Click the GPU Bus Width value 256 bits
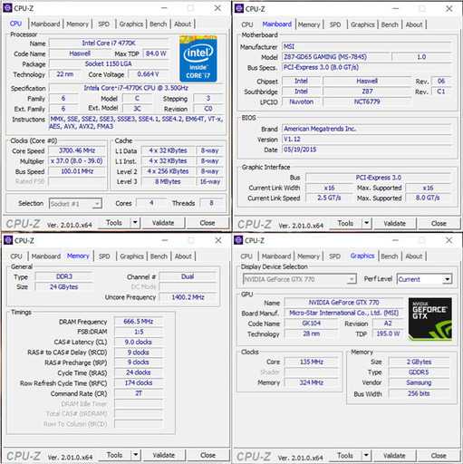Screen dimensions: 463x464 (419, 393)
